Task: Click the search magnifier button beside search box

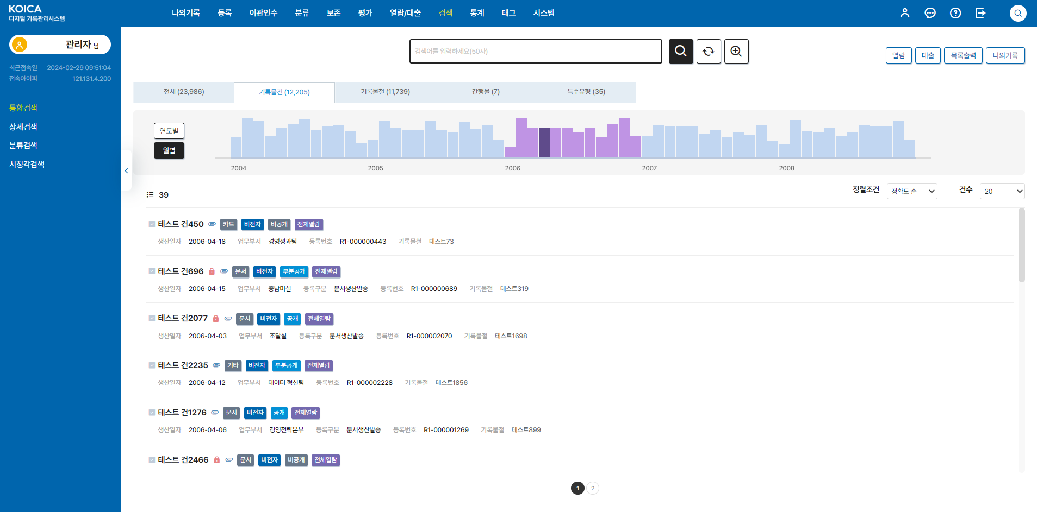Action: [681, 51]
